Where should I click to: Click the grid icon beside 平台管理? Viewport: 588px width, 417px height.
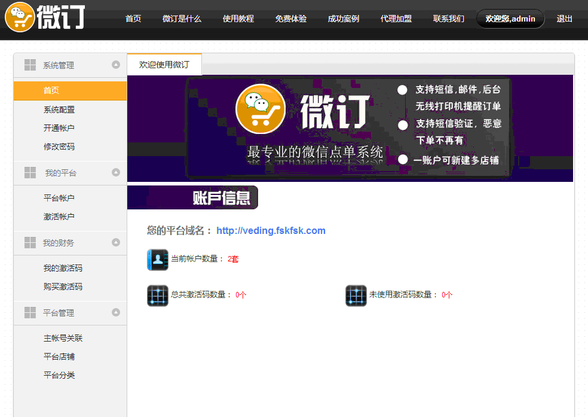30,312
